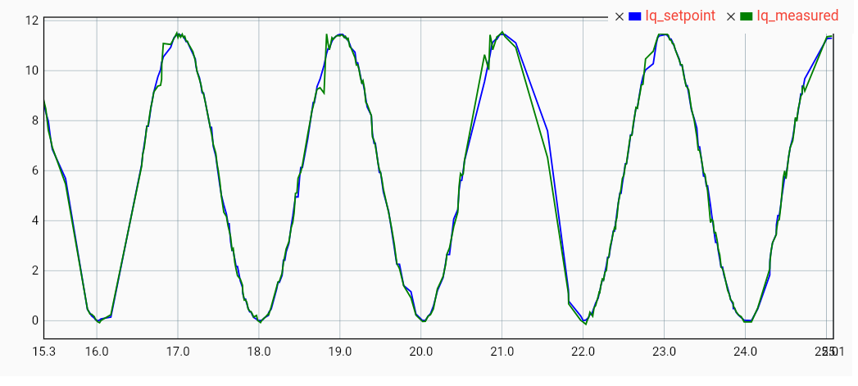Screen dimensions: 858x386
Task: Click the 19.0 x-axis tick label
Action: 340,351
